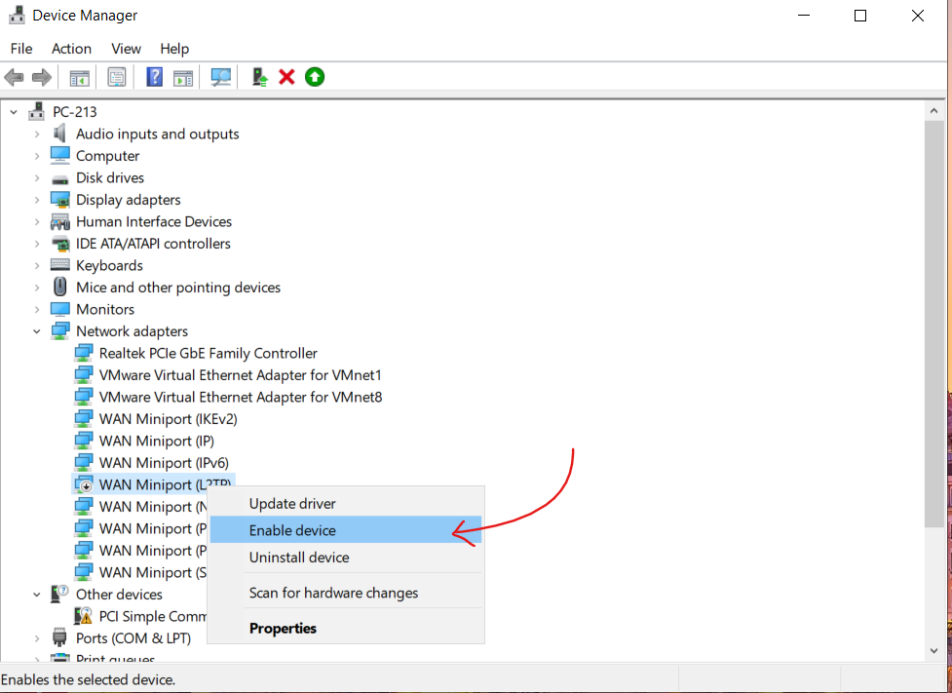952x693 pixels.
Task: Click the Update device driver toolbar icon
Action: pos(259,77)
